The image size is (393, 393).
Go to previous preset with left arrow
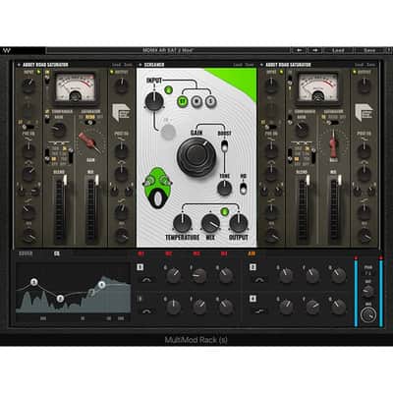click(x=299, y=50)
